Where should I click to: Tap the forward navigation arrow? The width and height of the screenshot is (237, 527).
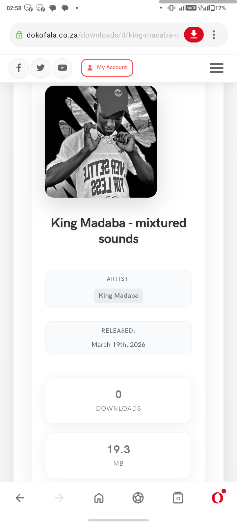pos(59,498)
